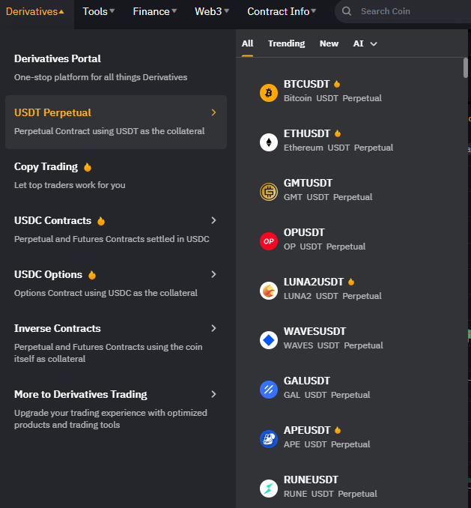Click the APE coin icon
The height and width of the screenshot is (508, 471).
click(269, 439)
